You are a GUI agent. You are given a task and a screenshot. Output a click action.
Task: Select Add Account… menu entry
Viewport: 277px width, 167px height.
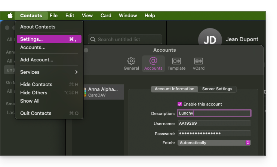click(37, 60)
